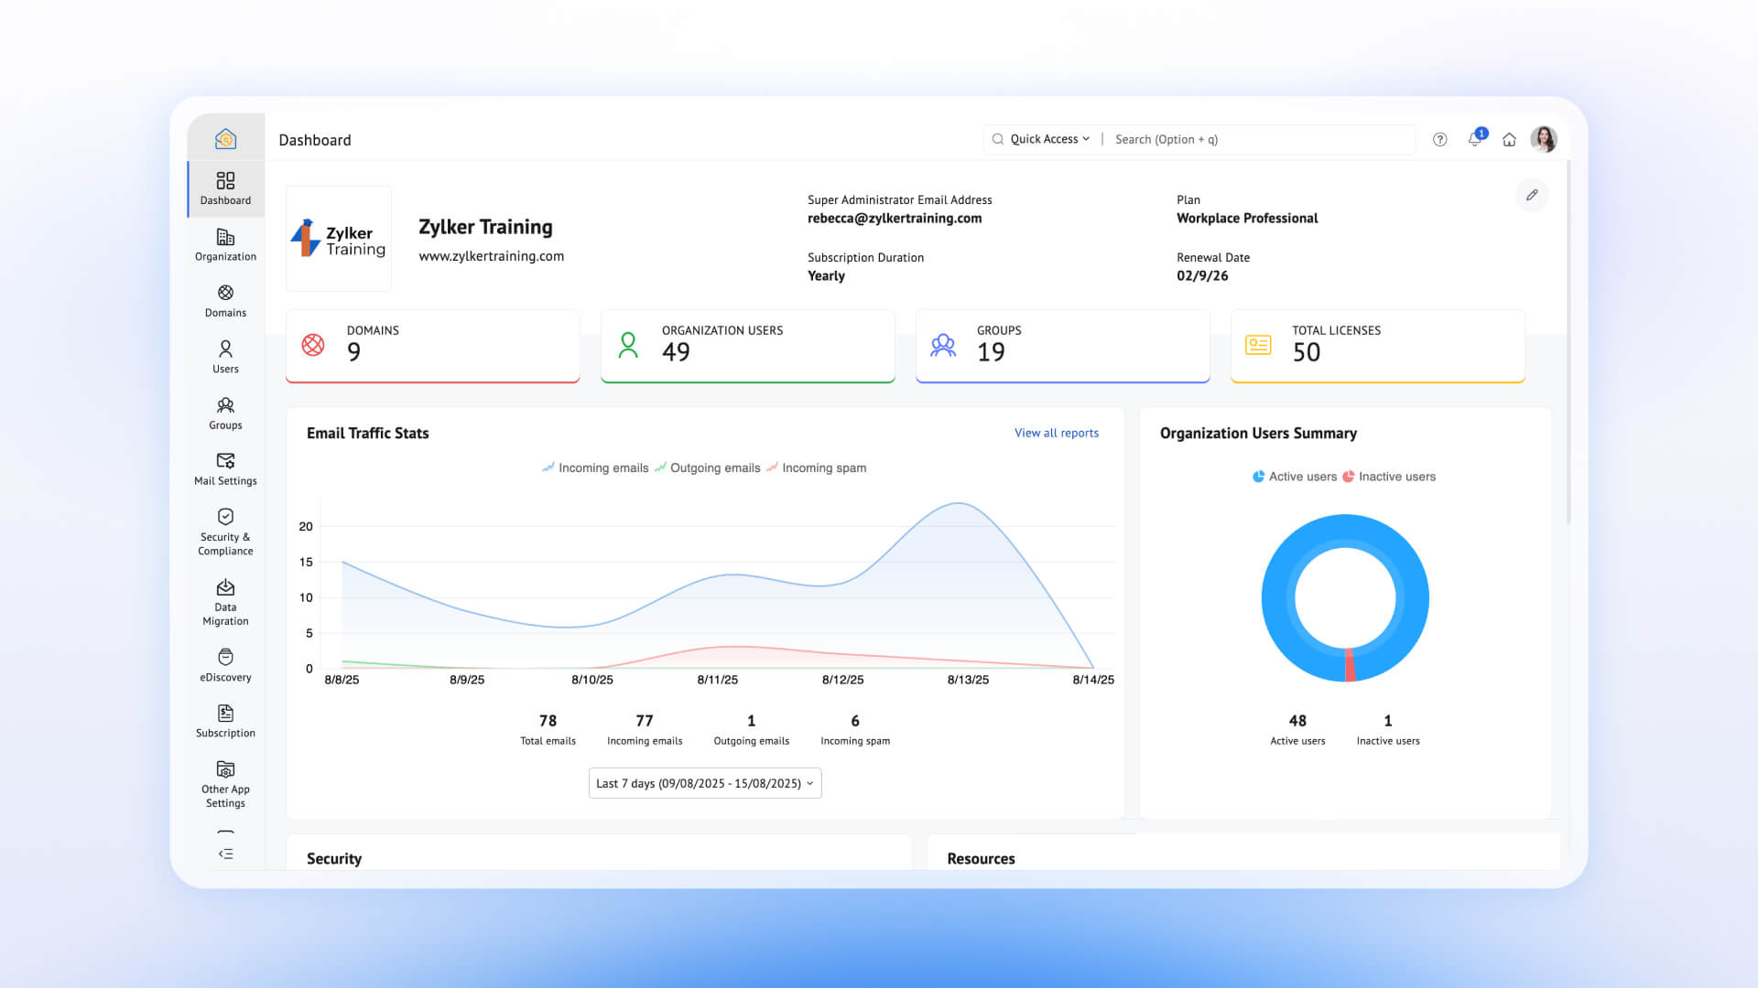Open the user profile avatar

[x=1544, y=139]
